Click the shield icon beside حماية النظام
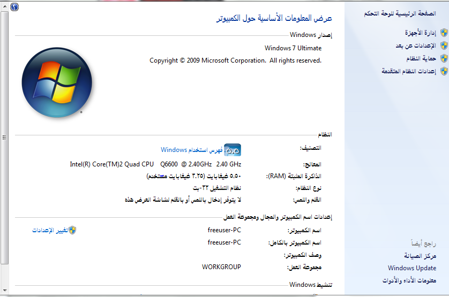Viewport: 449px width, 297px height. click(444, 58)
